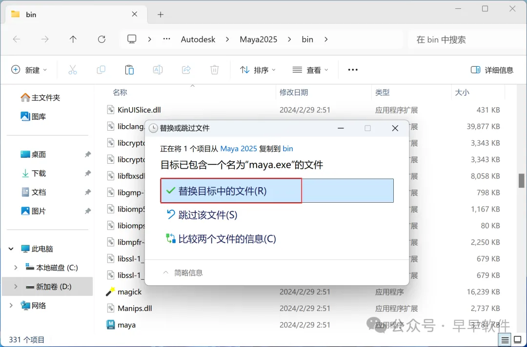Collapse the 此电脑 tree node
The height and width of the screenshot is (347, 527).
tap(11, 249)
